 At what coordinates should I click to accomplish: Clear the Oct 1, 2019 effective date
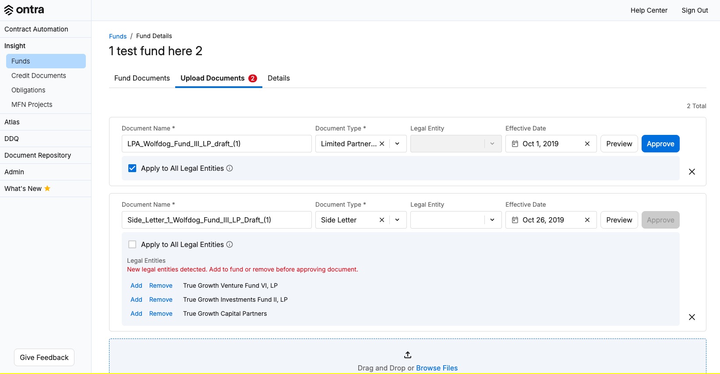tap(587, 144)
